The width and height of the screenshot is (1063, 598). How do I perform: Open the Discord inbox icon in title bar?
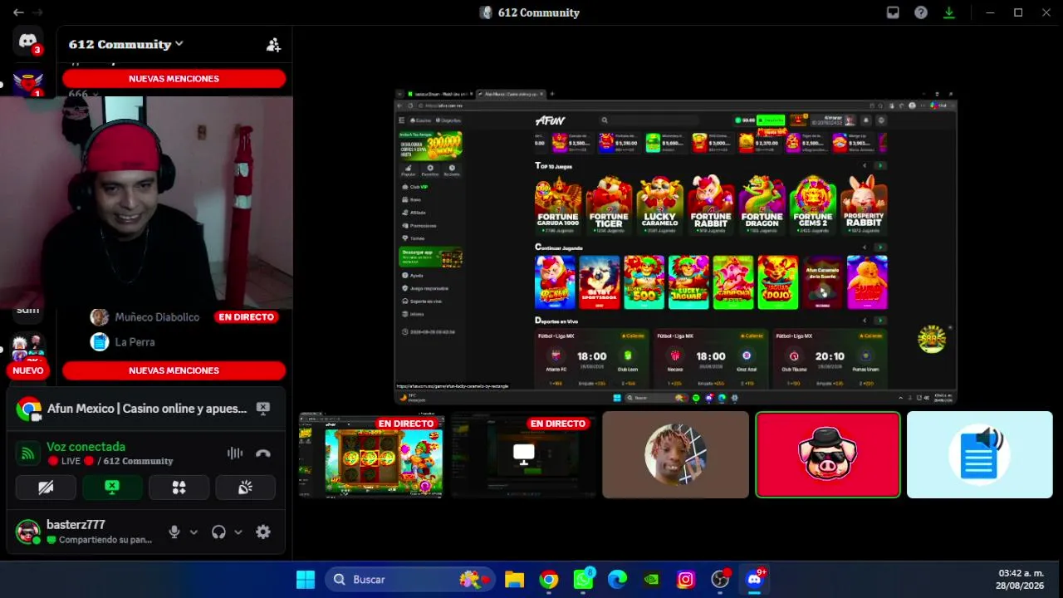[893, 12]
